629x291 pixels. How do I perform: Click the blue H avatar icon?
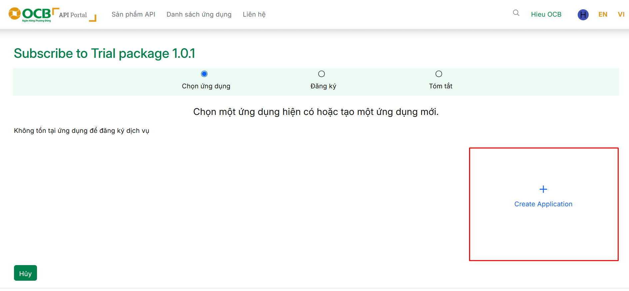pyautogui.click(x=583, y=15)
